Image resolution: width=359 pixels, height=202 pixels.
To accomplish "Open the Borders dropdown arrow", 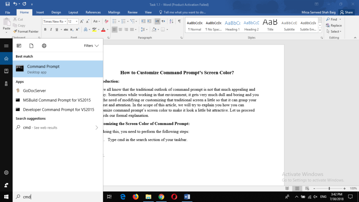I will pos(167,29).
